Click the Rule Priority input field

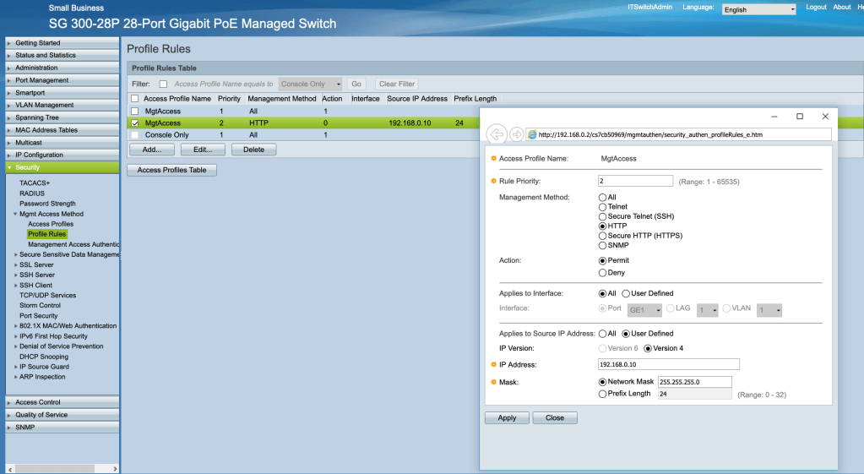pos(635,181)
